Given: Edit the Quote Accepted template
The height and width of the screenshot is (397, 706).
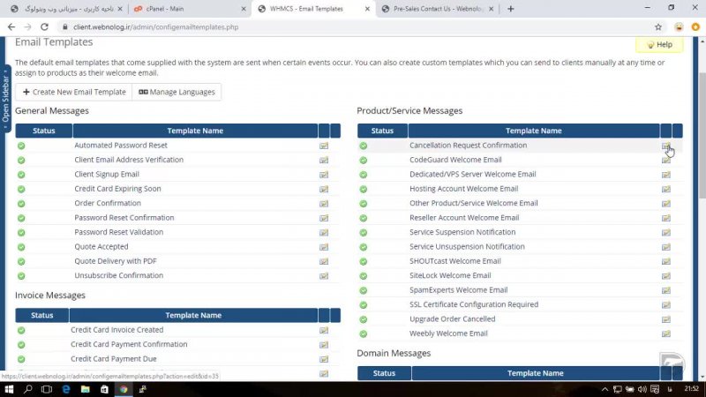Looking at the screenshot, I should [324, 247].
